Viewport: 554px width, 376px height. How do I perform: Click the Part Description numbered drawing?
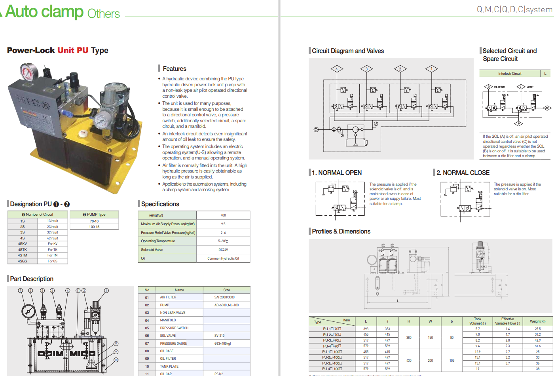70,330
